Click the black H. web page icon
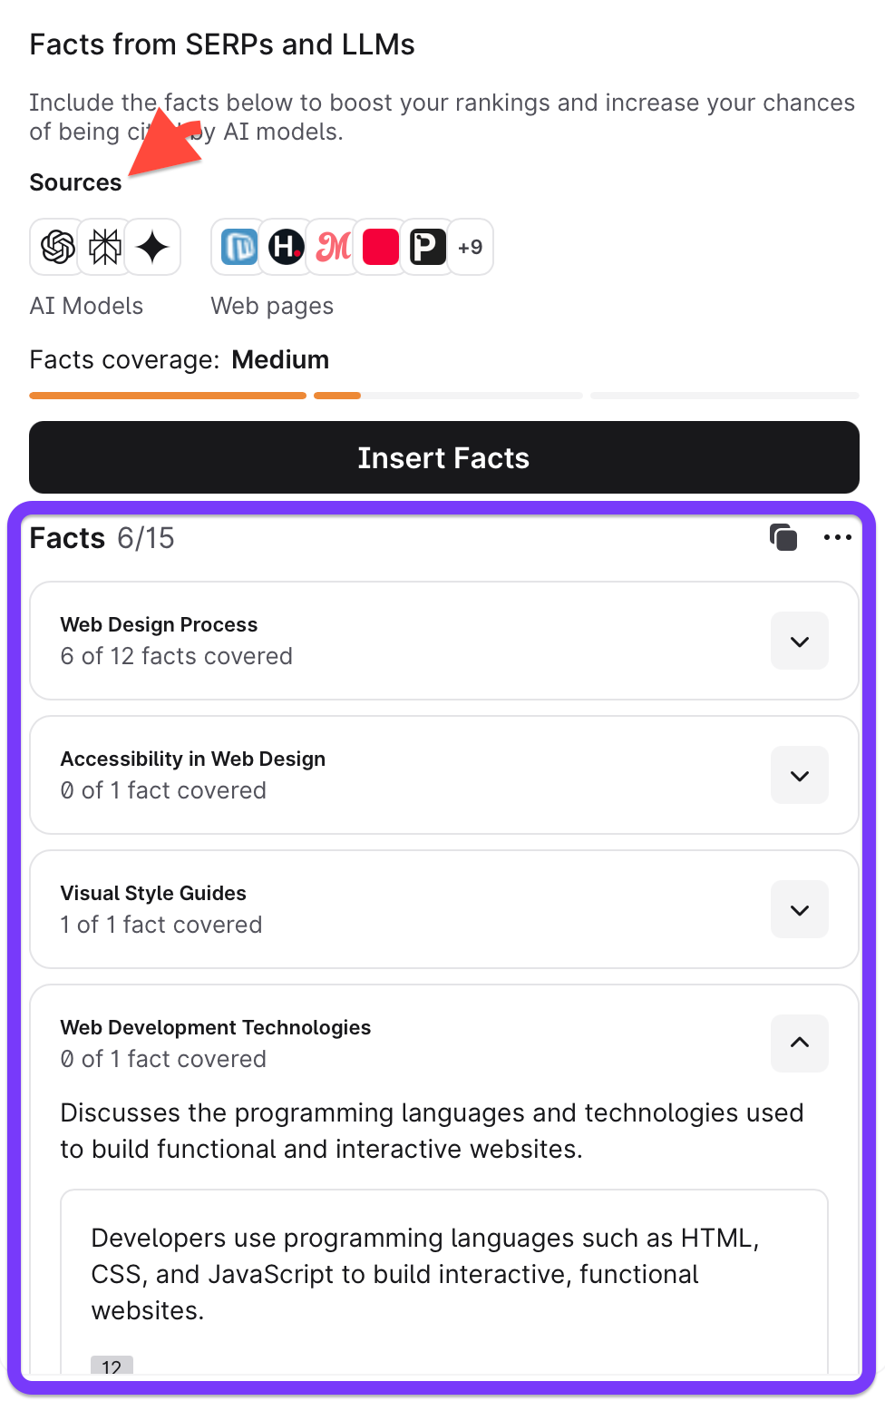 [x=286, y=247]
